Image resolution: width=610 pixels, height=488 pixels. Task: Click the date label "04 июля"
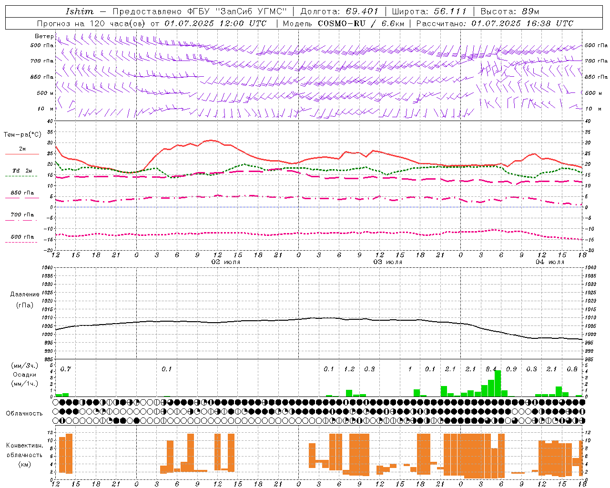[x=549, y=262]
